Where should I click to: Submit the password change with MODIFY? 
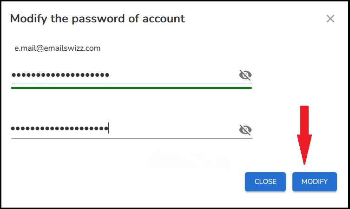(x=315, y=182)
